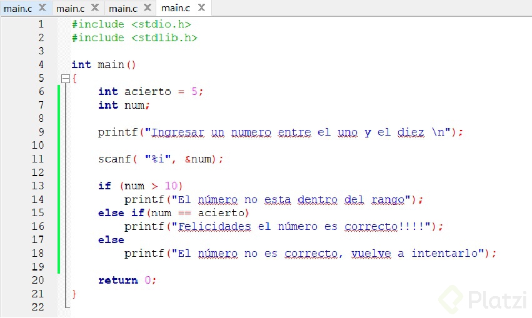This screenshot has height=318, width=532.
Task: Close the second main.c tab
Action: (96, 7)
